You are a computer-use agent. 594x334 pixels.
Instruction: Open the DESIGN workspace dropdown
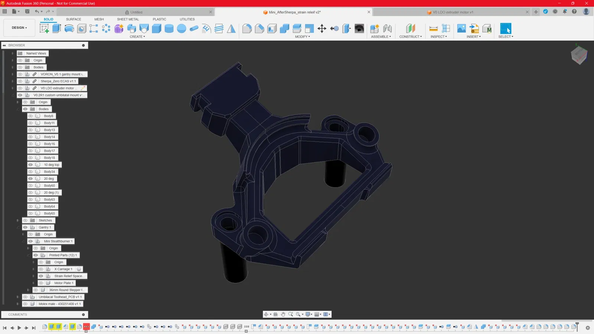point(19,28)
